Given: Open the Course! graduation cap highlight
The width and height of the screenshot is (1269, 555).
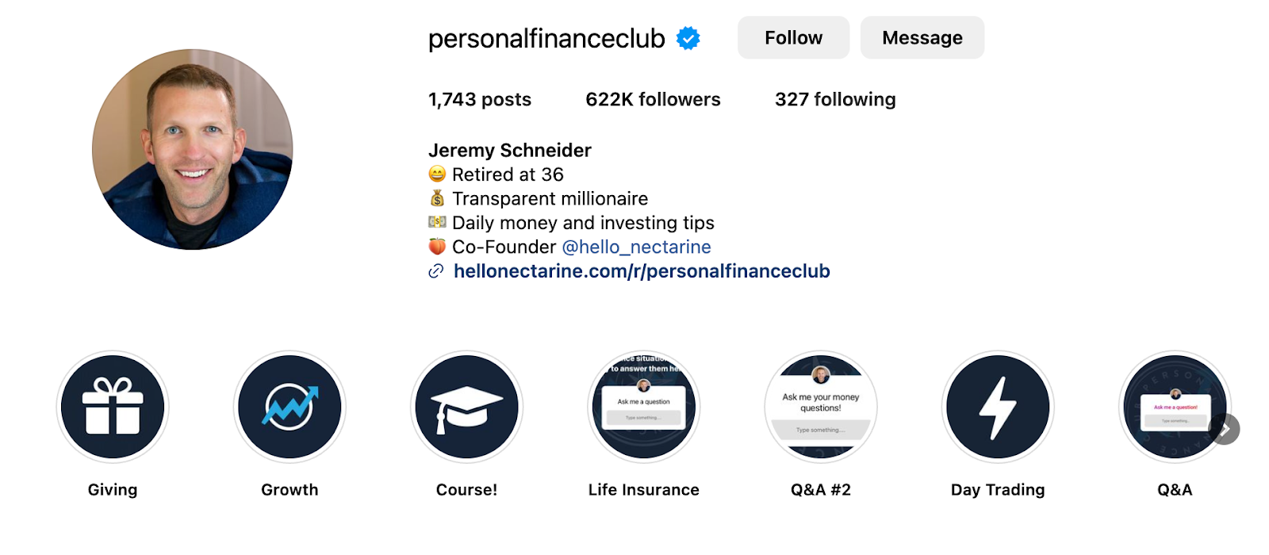Looking at the screenshot, I should pos(467,406).
